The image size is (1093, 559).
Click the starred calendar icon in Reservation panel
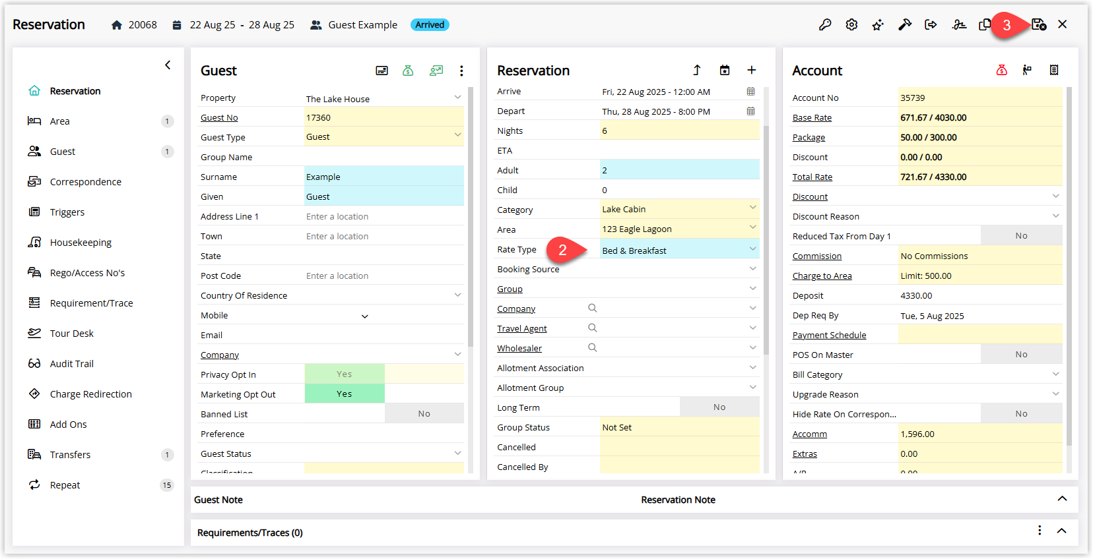click(x=725, y=70)
